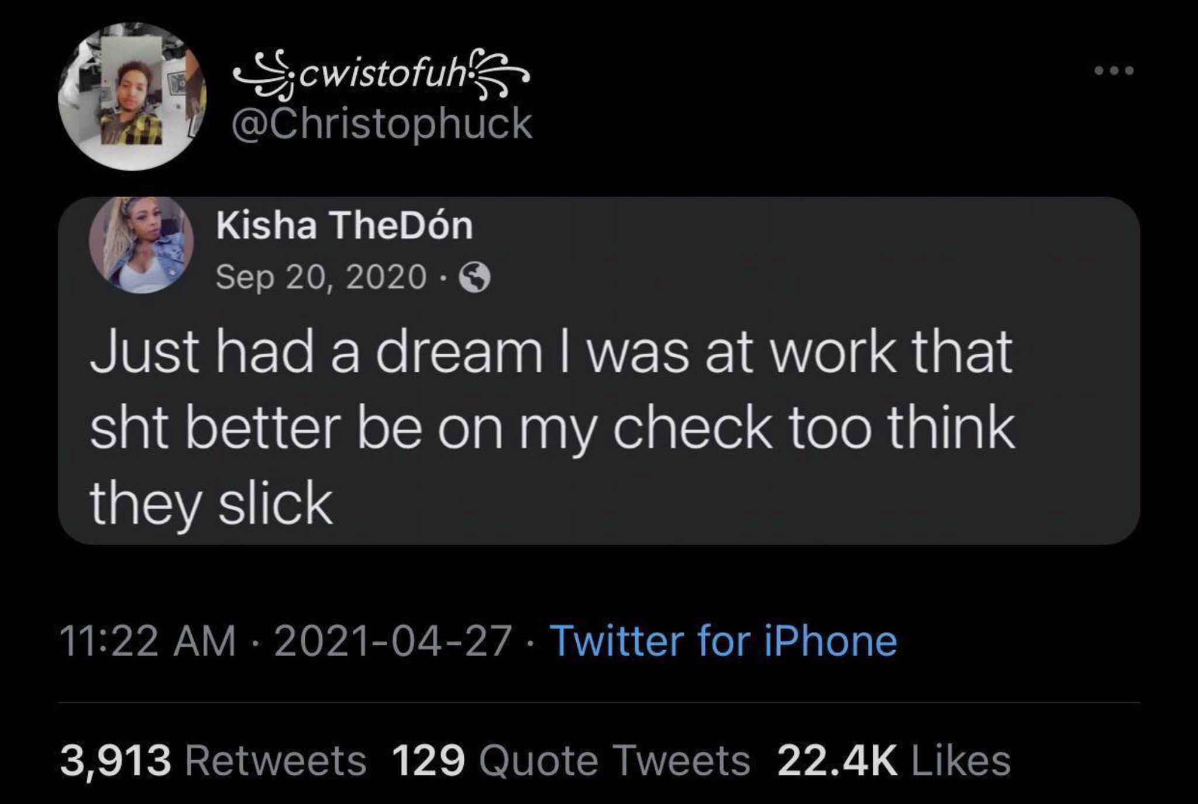Open the three-dot more options menu
This screenshot has width=1198, height=804.
click(x=1114, y=71)
